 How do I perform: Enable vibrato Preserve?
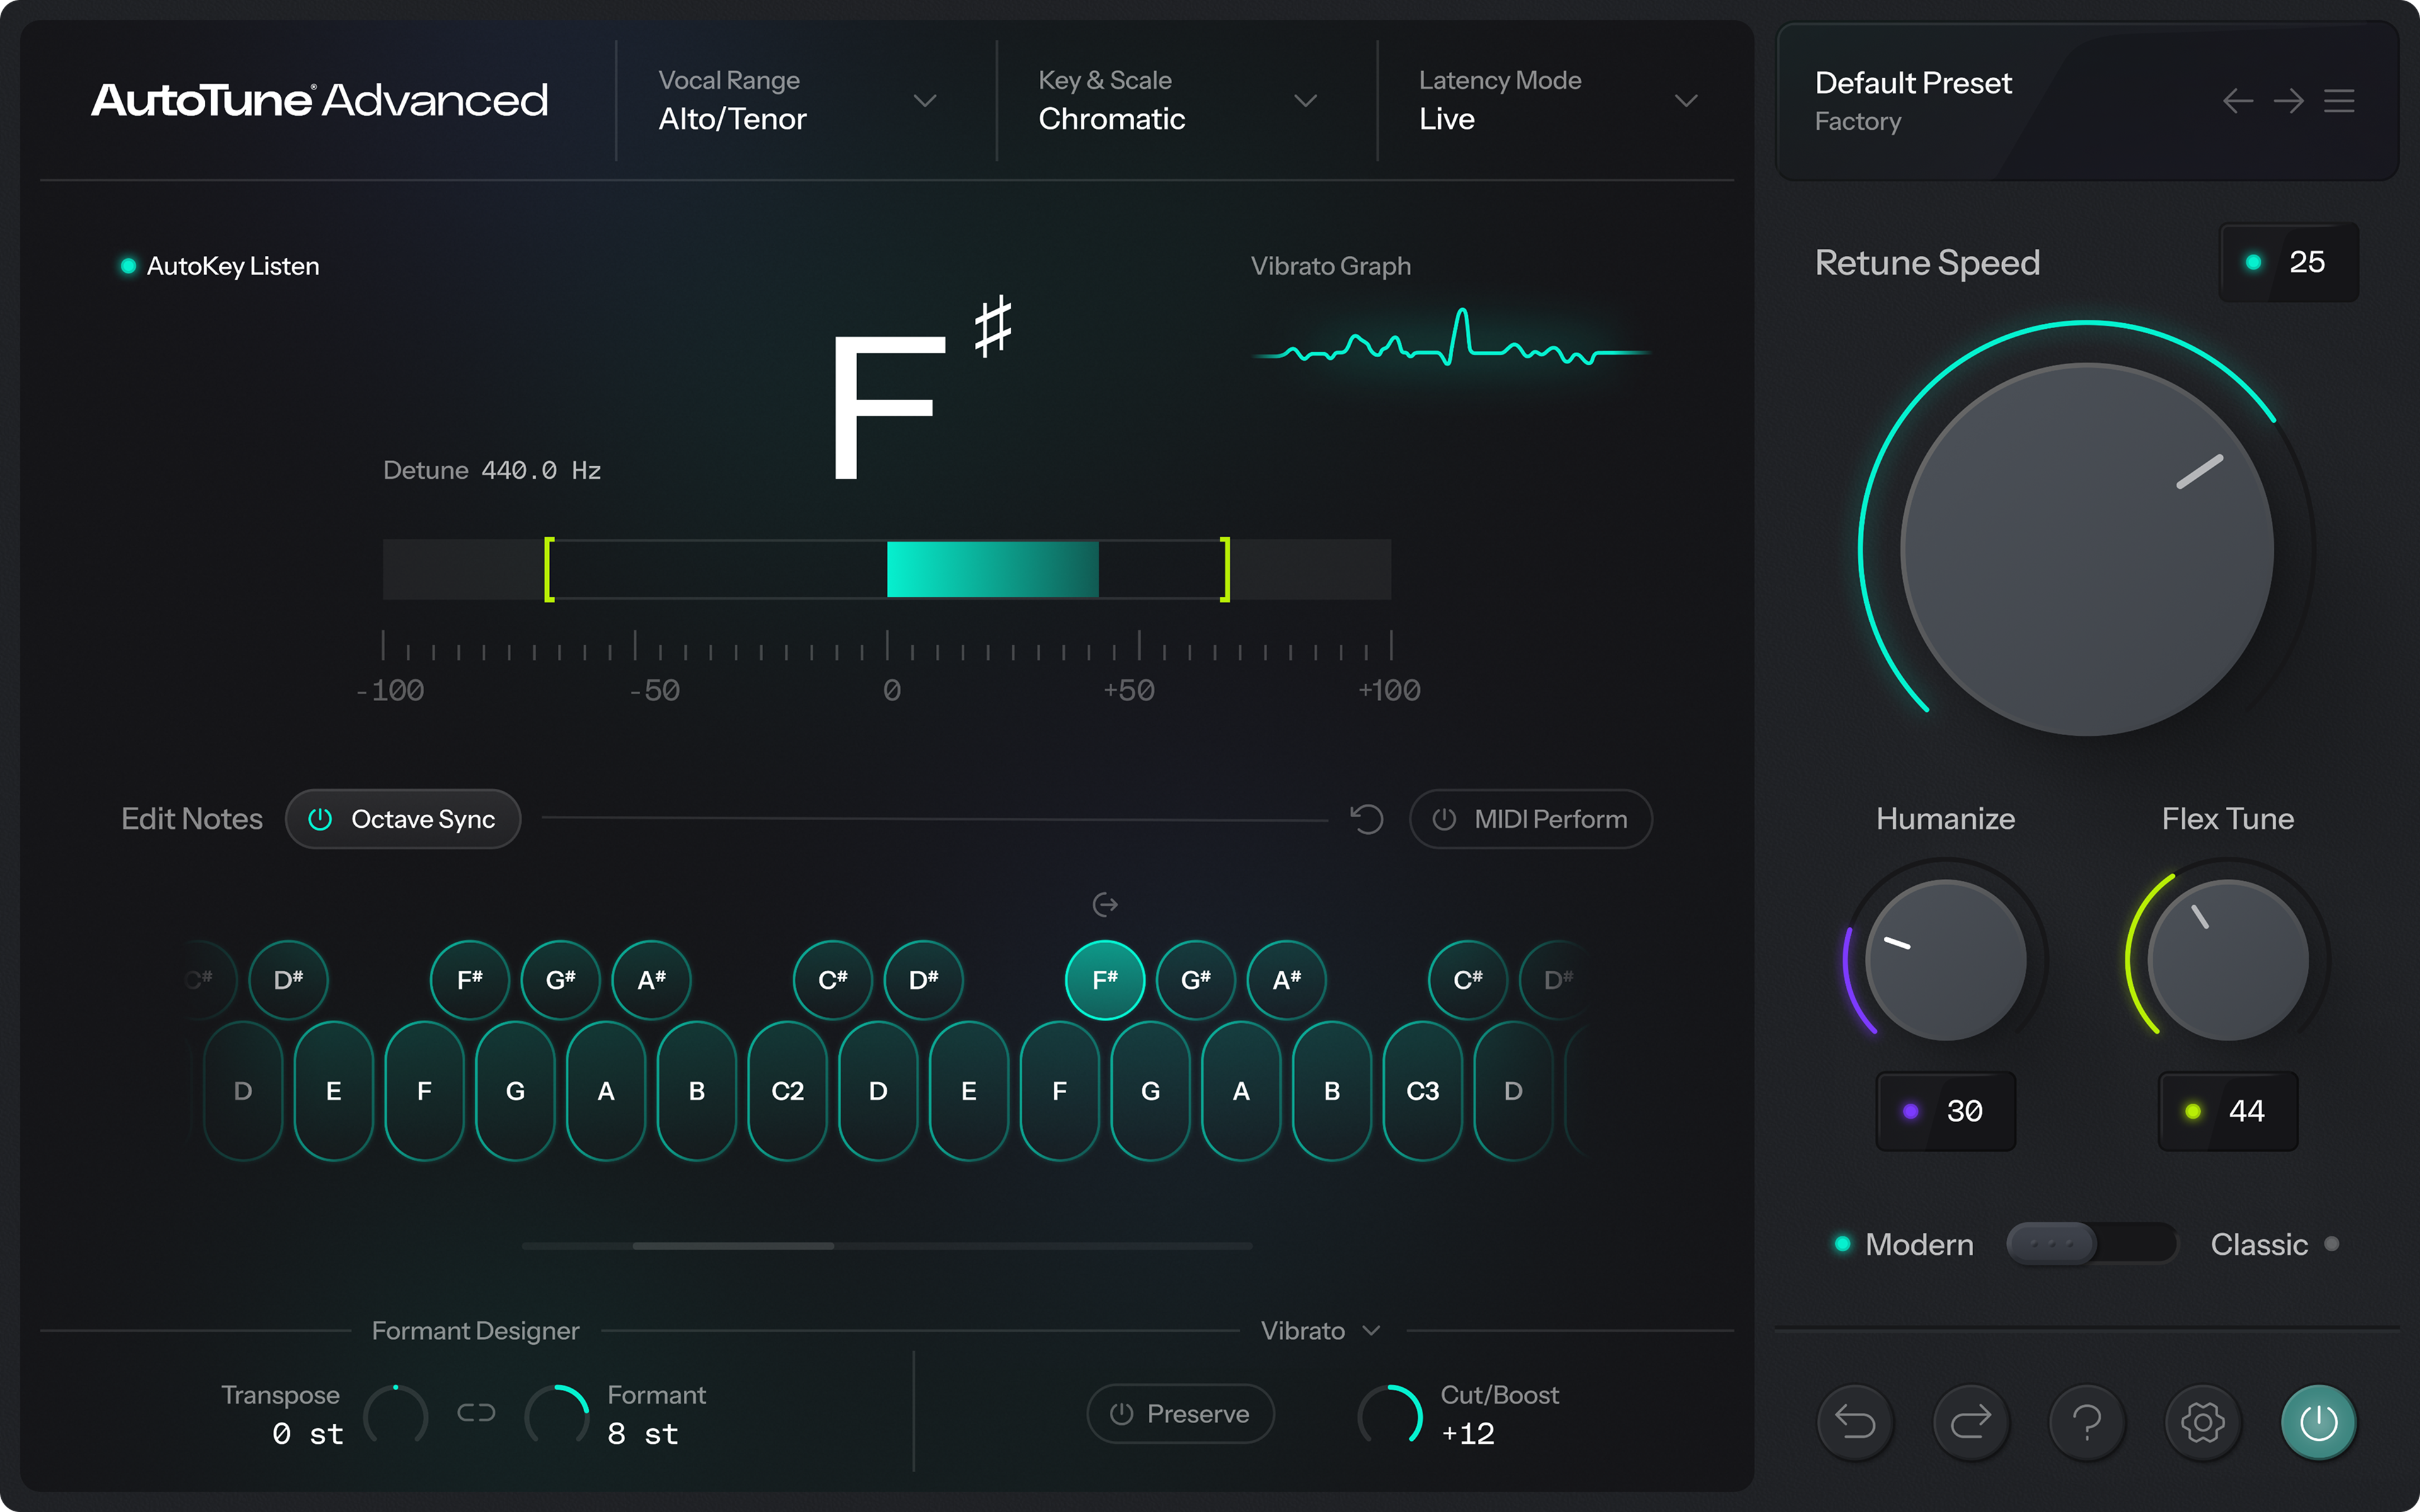[1180, 1413]
